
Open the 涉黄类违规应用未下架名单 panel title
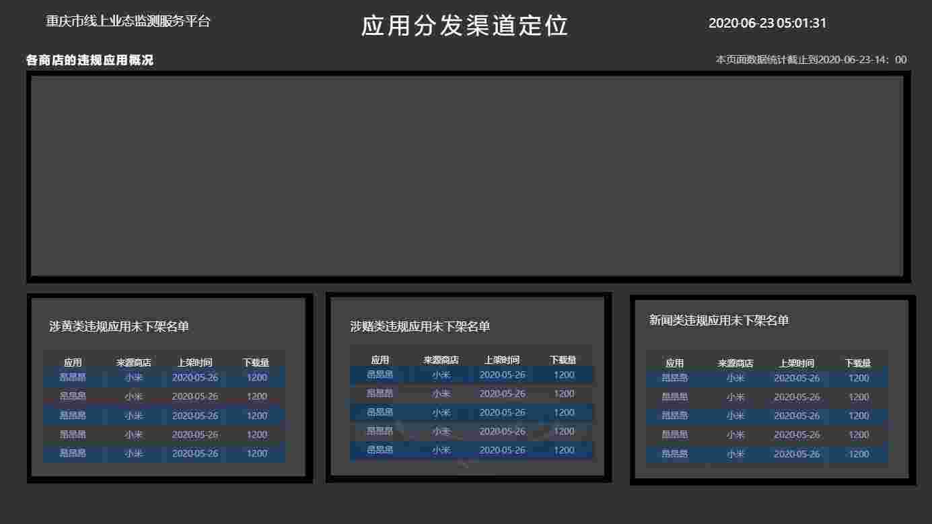(119, 327)
